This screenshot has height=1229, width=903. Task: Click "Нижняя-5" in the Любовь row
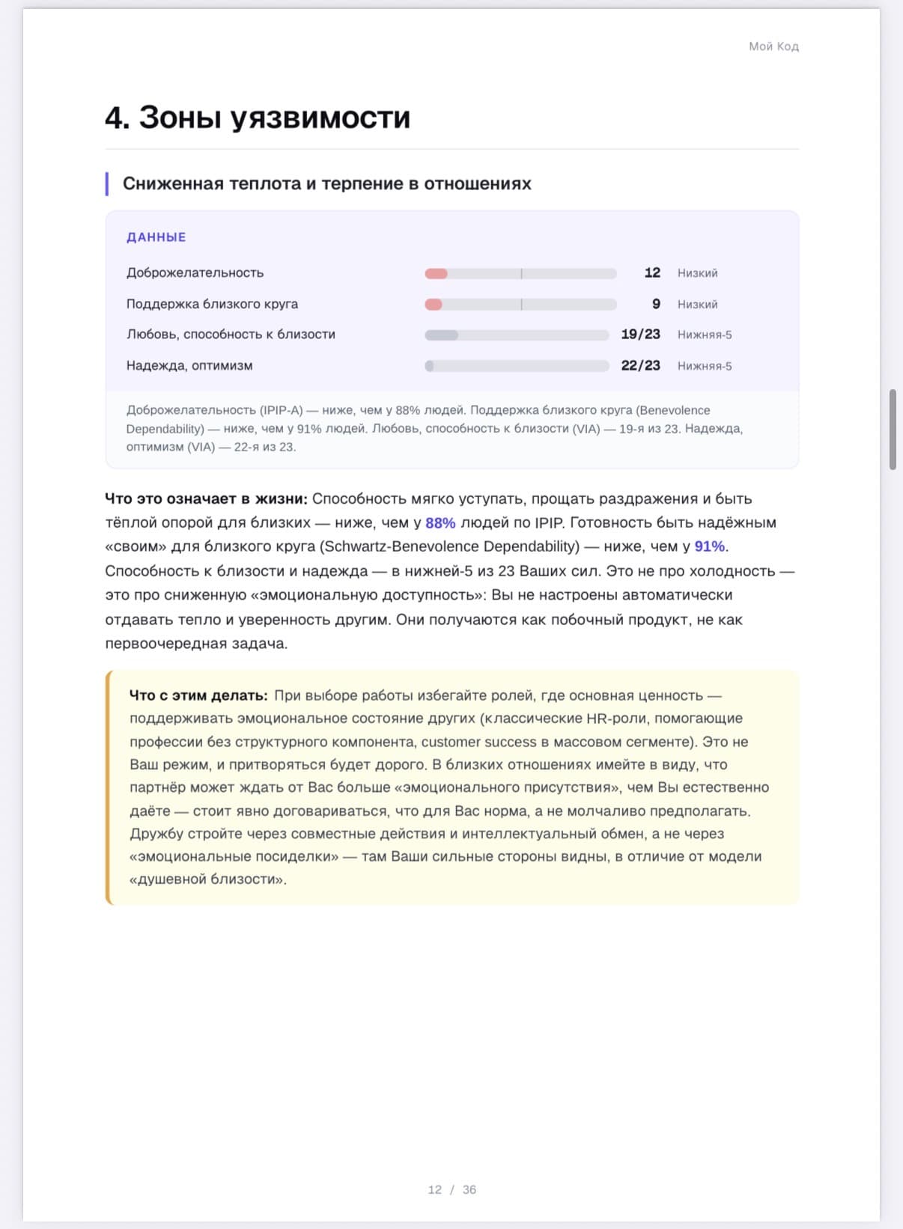click(705, 335)
